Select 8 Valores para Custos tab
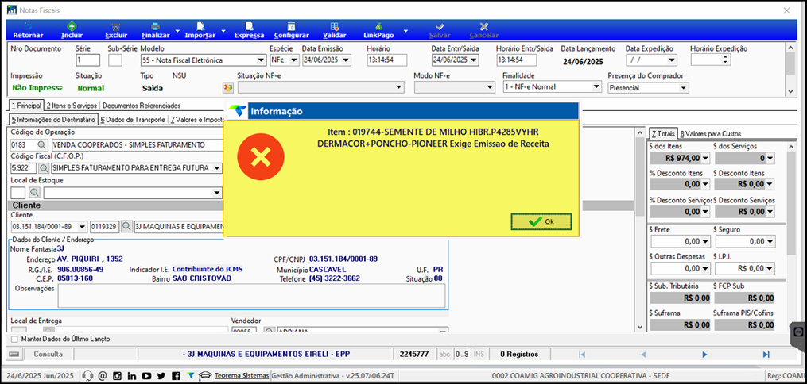807x384 pixels. point(712,134)
